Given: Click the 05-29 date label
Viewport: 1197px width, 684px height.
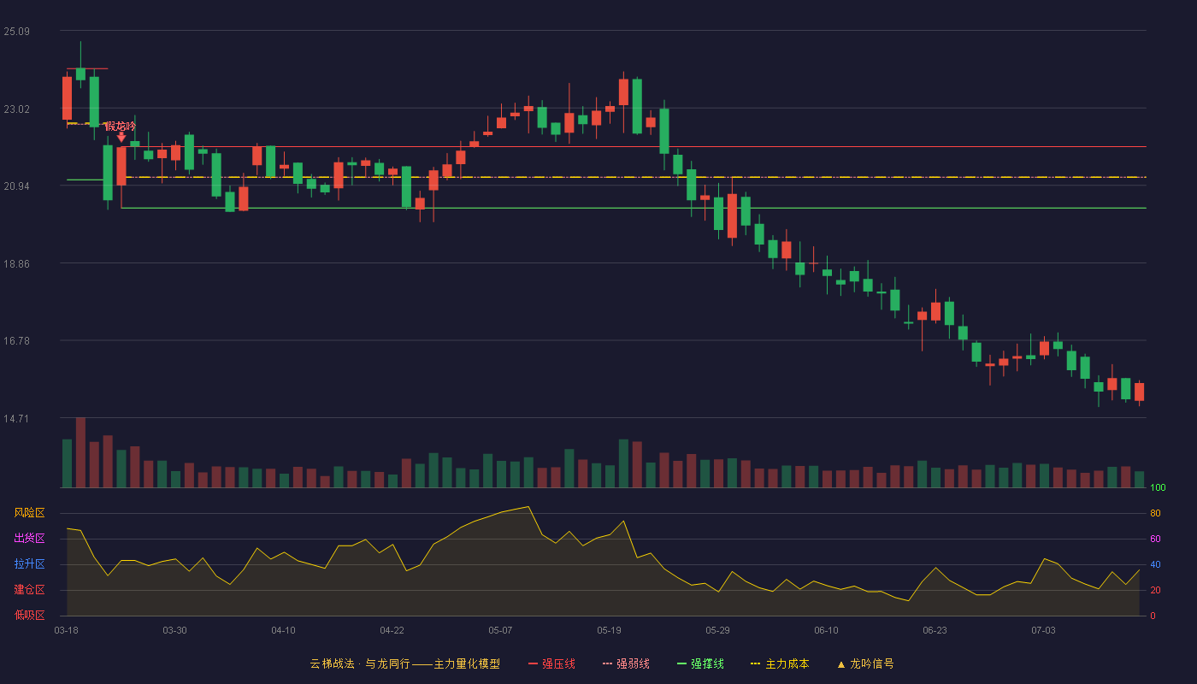Looking at the screenshot, I should click(717, 630).
